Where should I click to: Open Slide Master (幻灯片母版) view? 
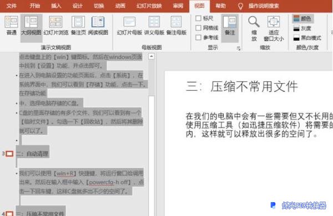coord(129,25)
